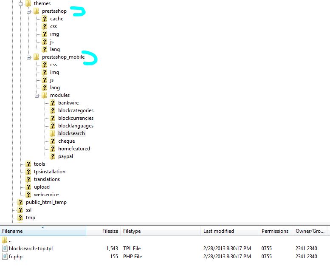The height and width of the screenshot is (274, 330).
Task: Select the themes folder label
Action: point(42,3)
